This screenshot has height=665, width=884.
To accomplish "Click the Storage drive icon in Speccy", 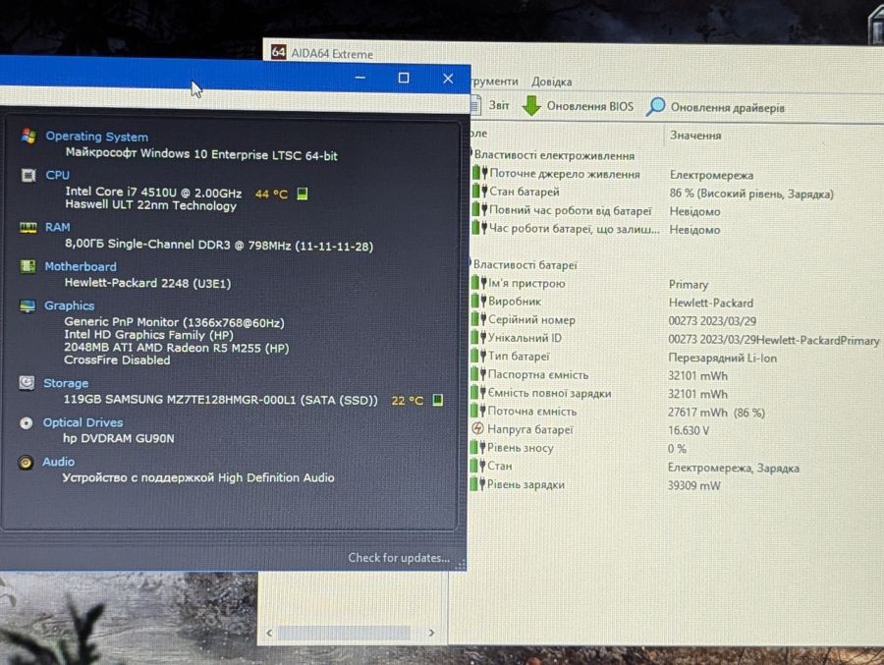I will click(x=27, y=383).
